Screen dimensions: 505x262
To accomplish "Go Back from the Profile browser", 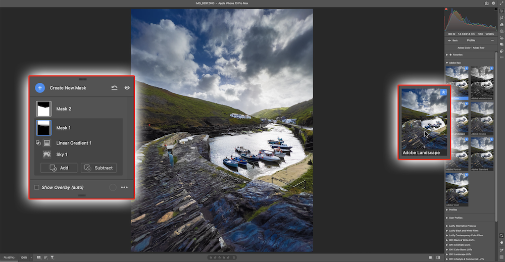I will click(453, 40).
